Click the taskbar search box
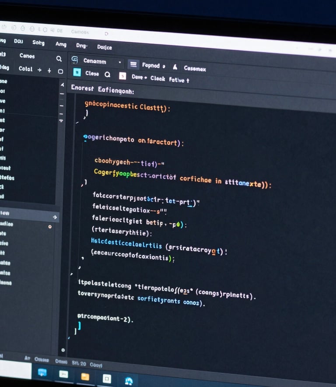This screenshot has width=336, height=387. (15, 369)
